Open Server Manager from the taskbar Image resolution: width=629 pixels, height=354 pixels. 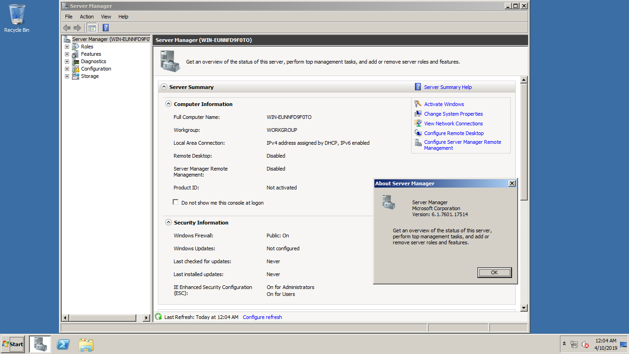(x=40, y=344)
